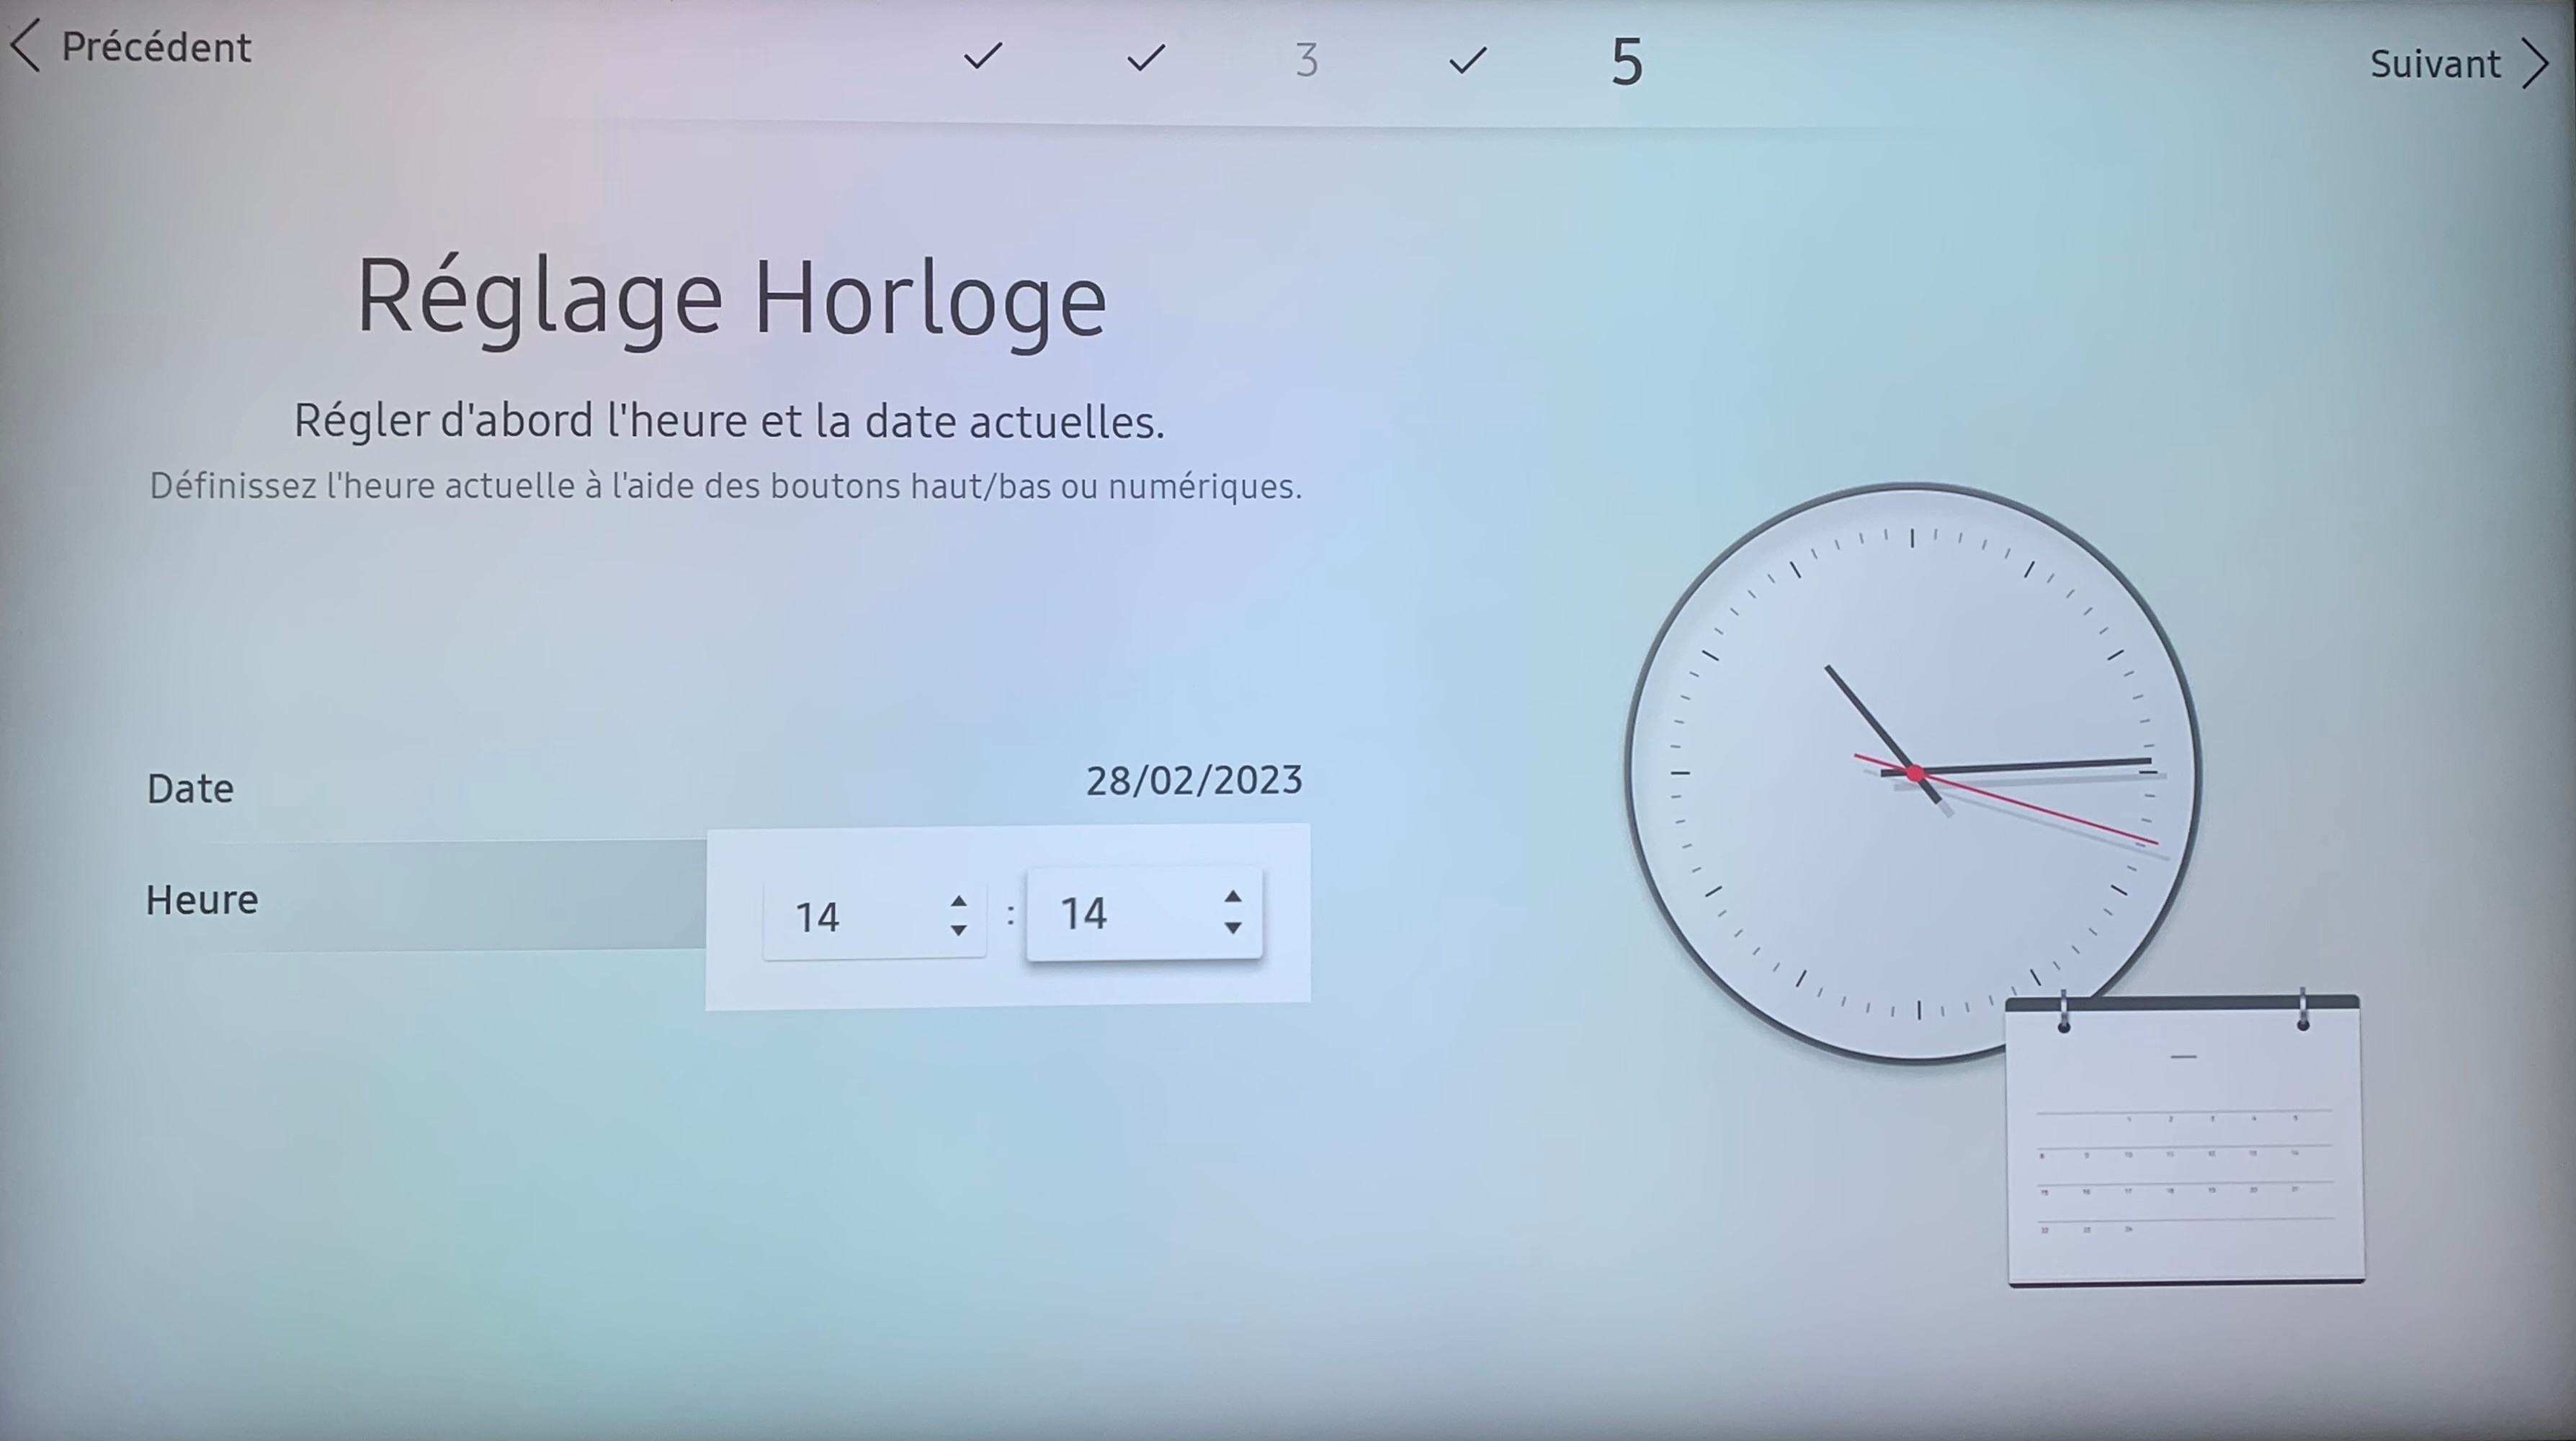Open the date value 28/02/2023
The width and height of the screenshot is (2576, 1441).
[x=1194, y=780]
